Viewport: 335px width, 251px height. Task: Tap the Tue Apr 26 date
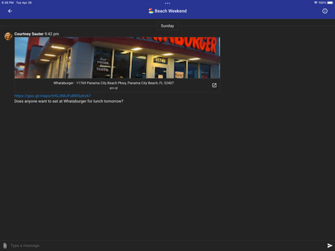24,2
